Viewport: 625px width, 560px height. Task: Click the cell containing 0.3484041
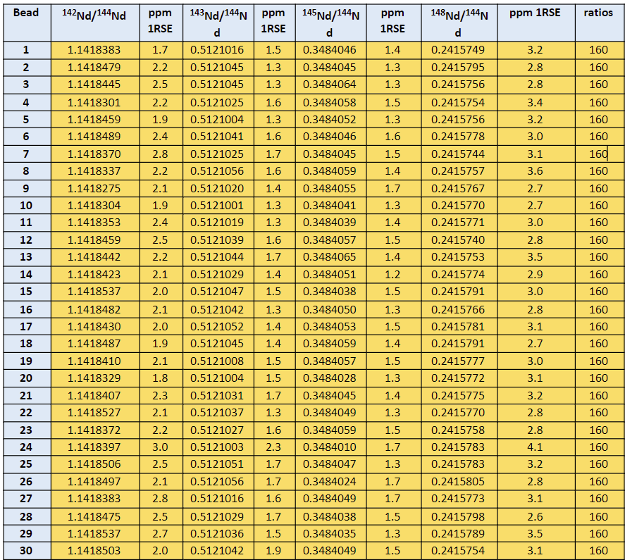tap(331, 205)
